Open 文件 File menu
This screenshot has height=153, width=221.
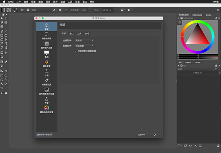coord(19,2)
